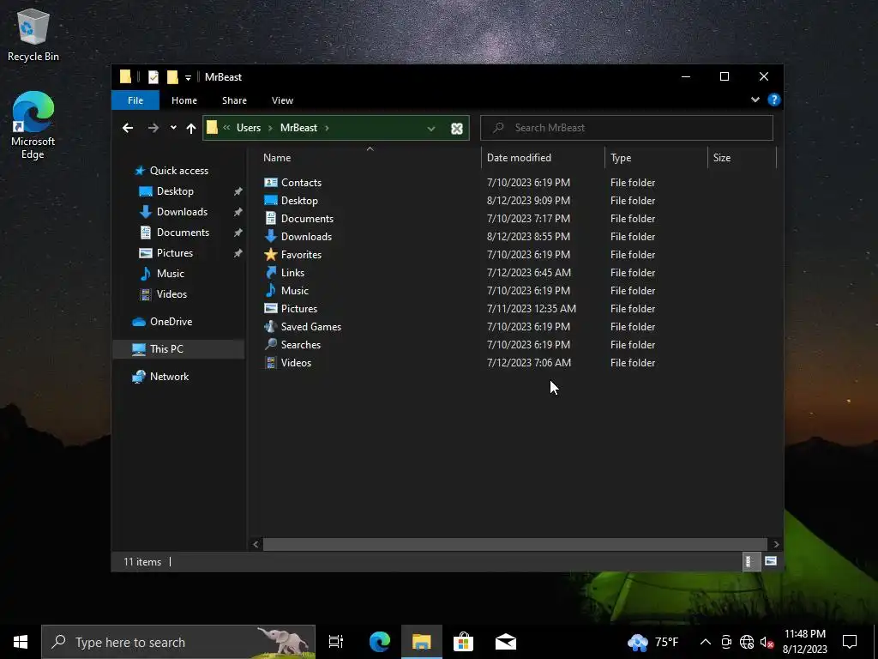Click the scroll left arrow of file list
878x659 pixels.
coord(256,544)
